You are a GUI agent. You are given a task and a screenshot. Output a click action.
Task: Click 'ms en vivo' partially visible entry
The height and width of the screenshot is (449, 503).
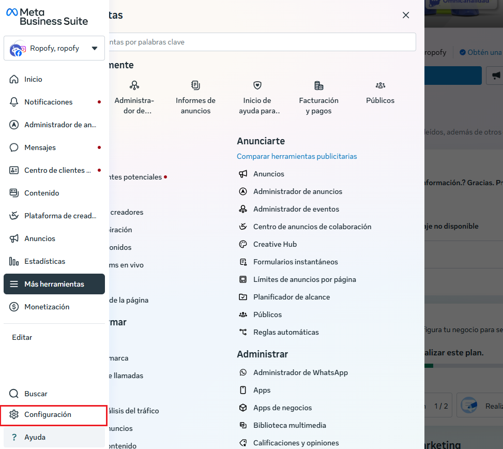pyautogui.click(x=126, y=265)
